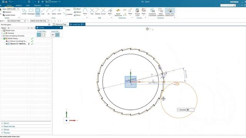Image resolution: width=246 pixels, height=138 pixels.
Task: Click the Find a Command search box
Action: (x=228, y=5)
